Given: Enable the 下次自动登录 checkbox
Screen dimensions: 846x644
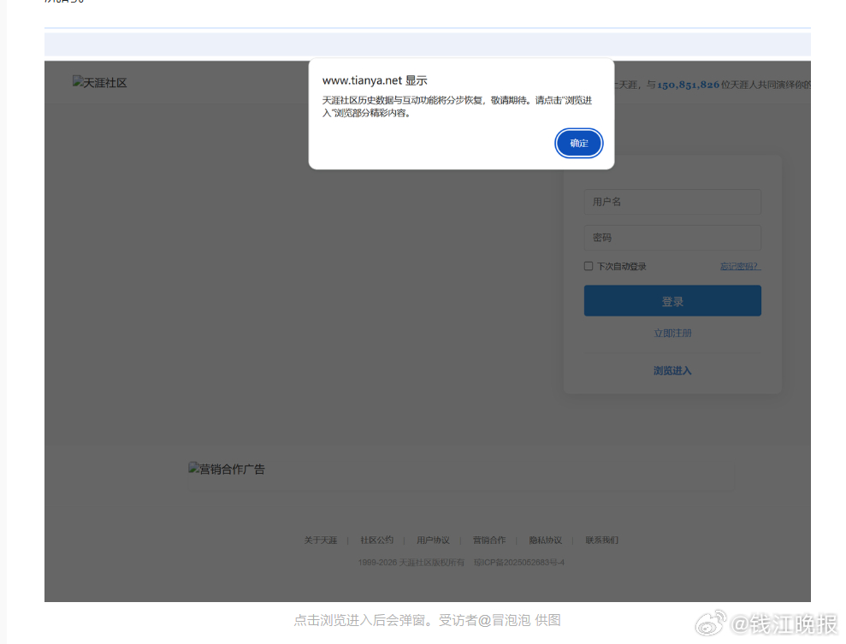Looking at the screenshot, I should 589,266.
